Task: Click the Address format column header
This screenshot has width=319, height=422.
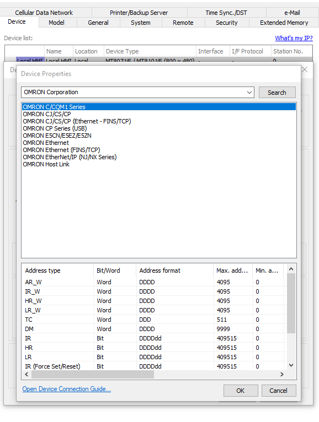Action: click(x=175, y=270)
